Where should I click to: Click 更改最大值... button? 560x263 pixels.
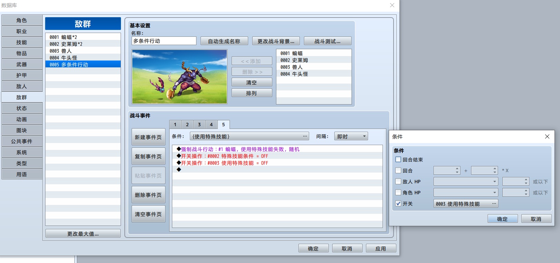click(x=83, y=234)
